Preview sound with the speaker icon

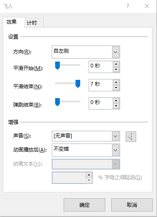click(x=131, y=136)
